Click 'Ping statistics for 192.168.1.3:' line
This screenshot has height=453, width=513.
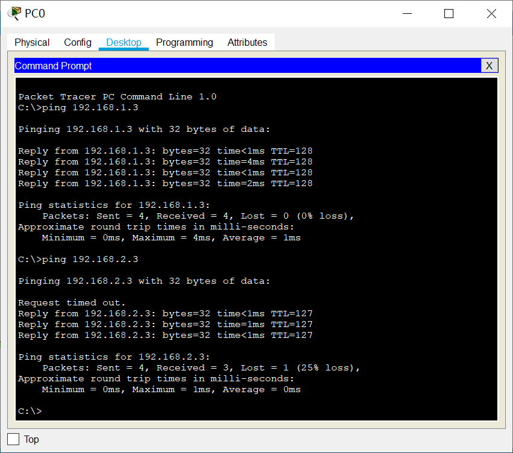click(114, 205)
